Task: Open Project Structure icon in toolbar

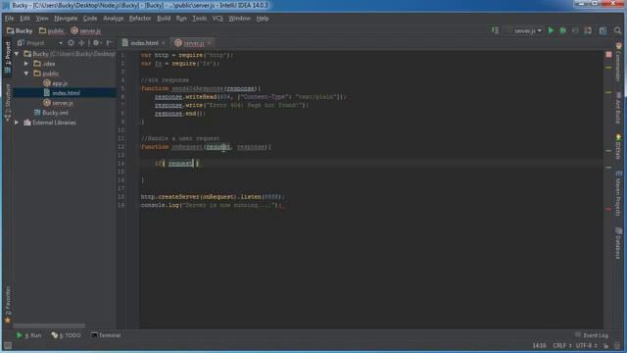Action: click(603, 30)
